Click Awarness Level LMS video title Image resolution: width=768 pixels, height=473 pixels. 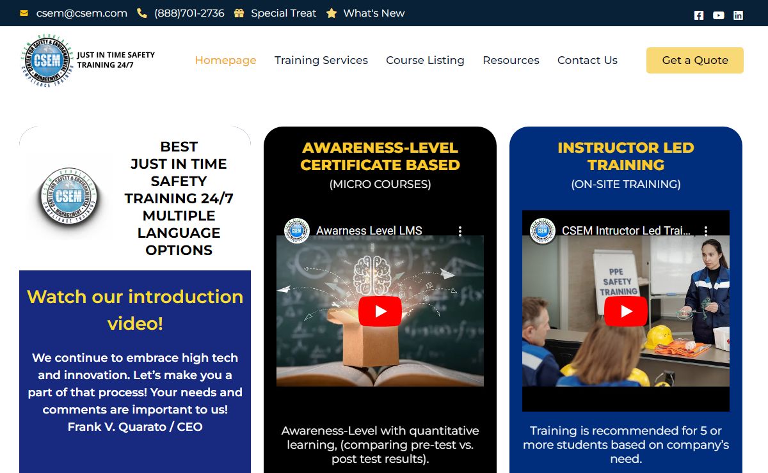[x=369, y=231]
